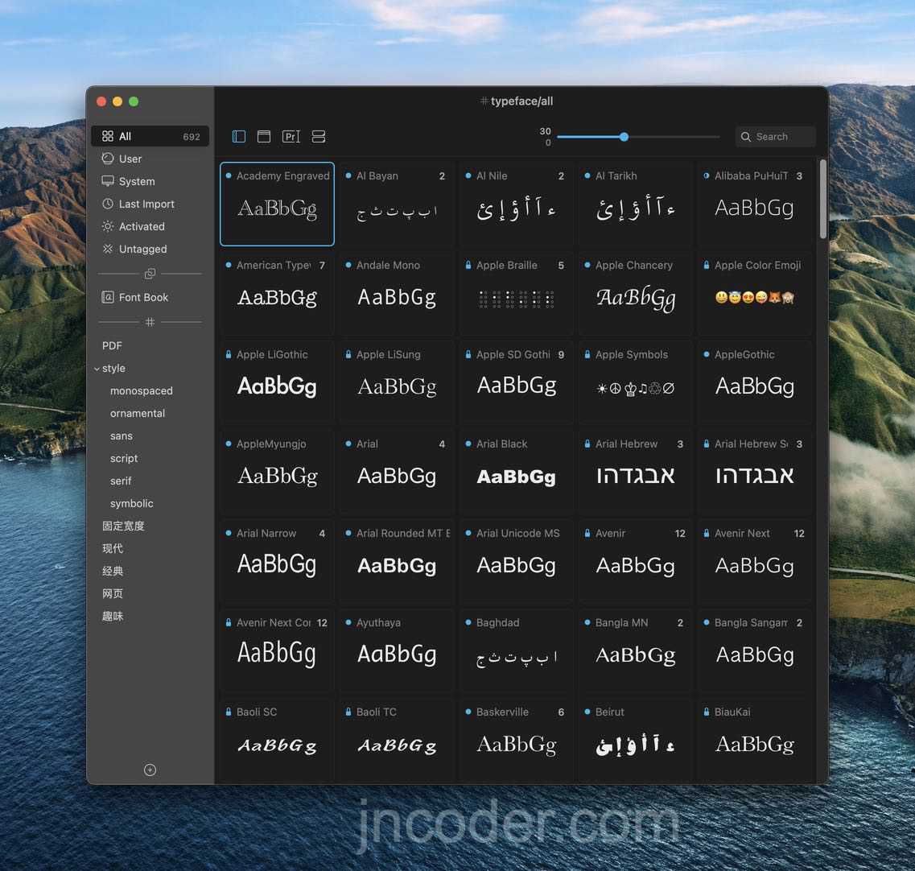
Task: Click the lock icon on Baoli SC
Action: pos(229,712)
